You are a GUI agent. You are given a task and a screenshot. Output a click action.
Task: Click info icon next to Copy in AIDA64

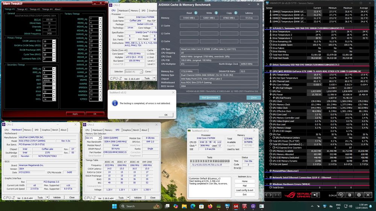236,13
